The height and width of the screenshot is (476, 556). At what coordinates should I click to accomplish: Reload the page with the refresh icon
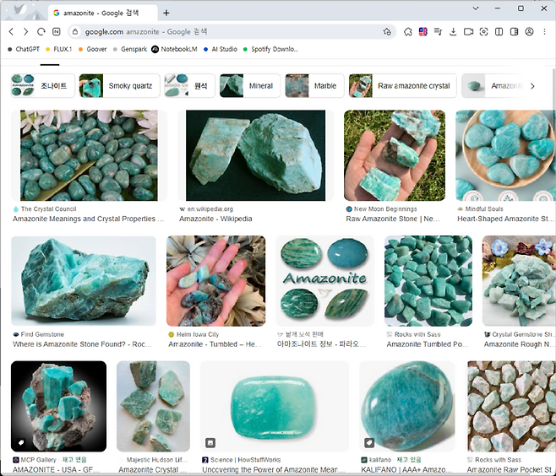click(x=40, y=31)
